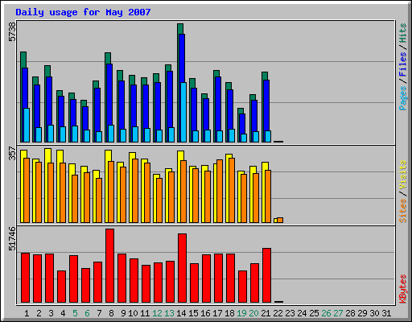Click the Sites legend label
Viewport: 412px width, 322px height.
coord(403,211)
